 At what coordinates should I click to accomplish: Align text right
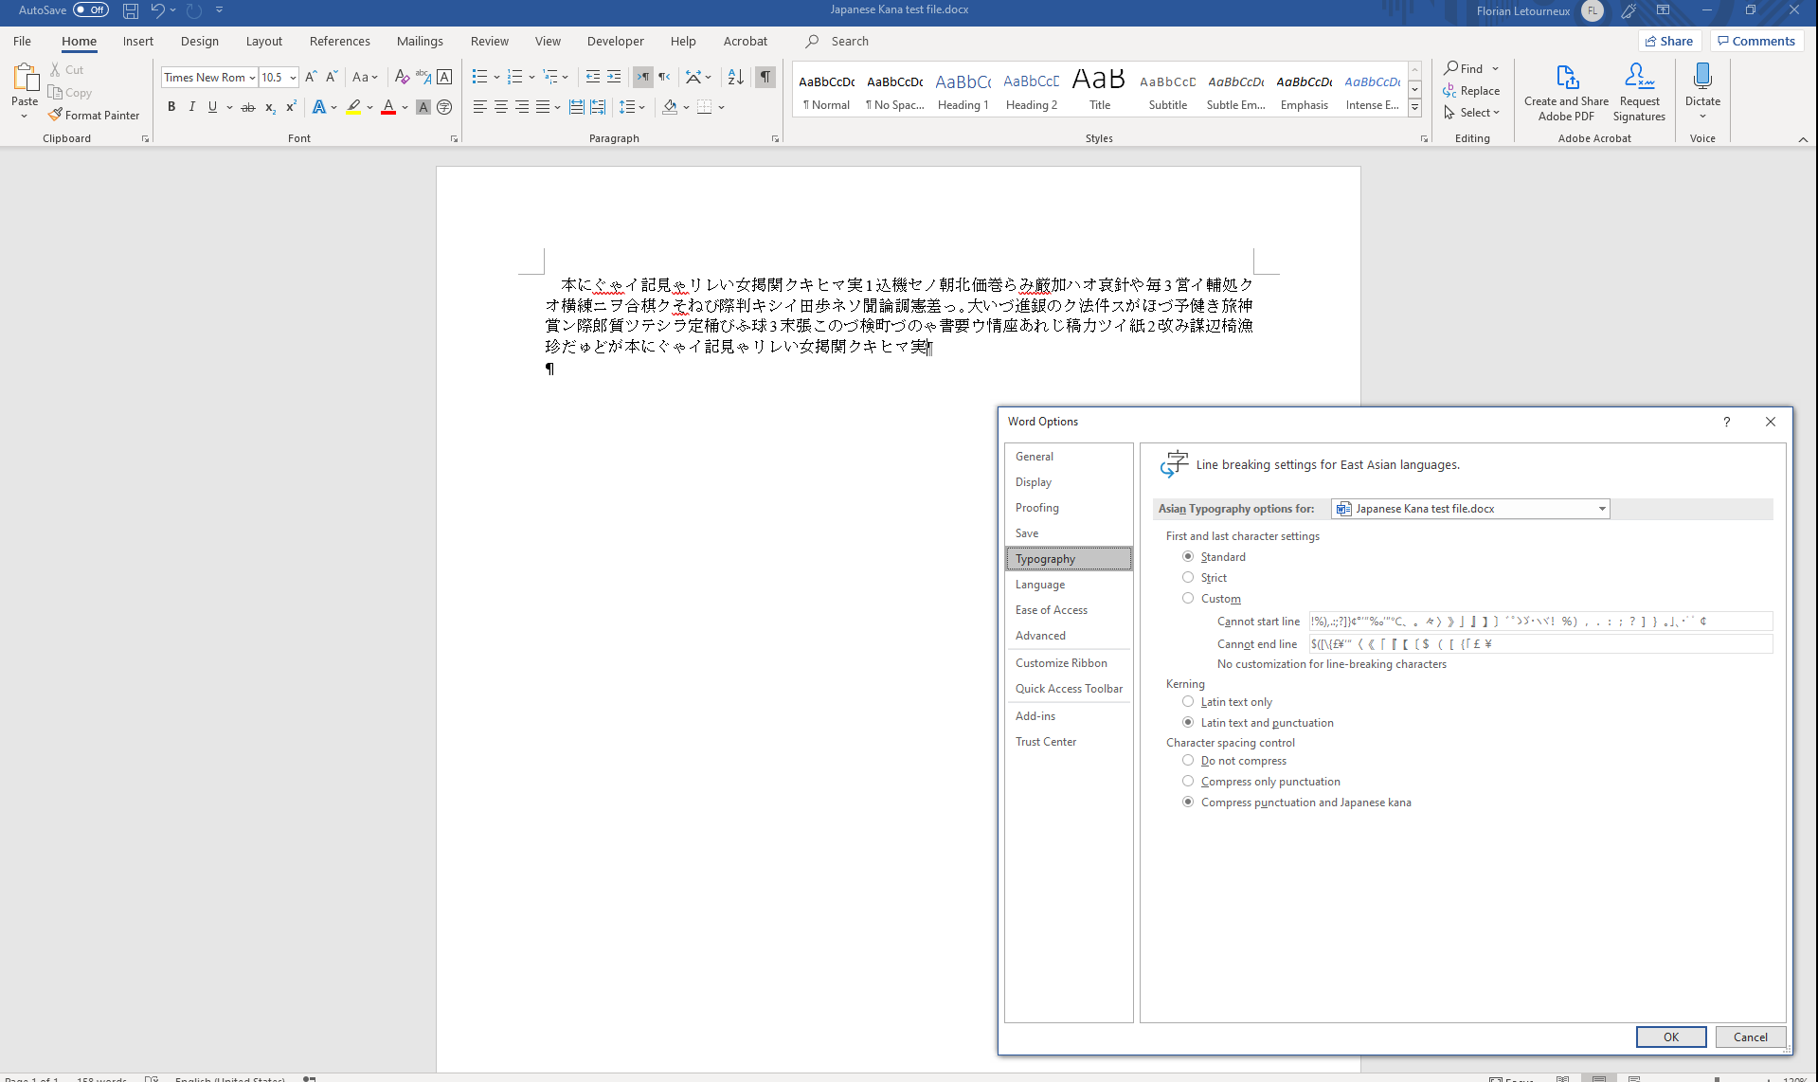pyautogui.click(x=522, y=107)
